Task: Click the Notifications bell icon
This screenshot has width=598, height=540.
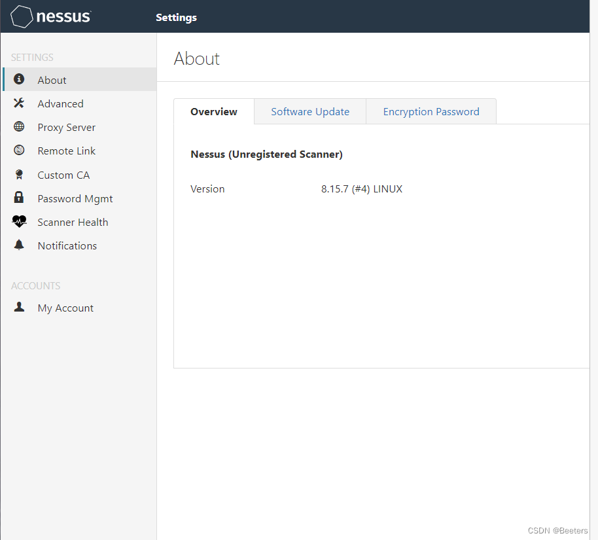Action: [x=19, y=245]
